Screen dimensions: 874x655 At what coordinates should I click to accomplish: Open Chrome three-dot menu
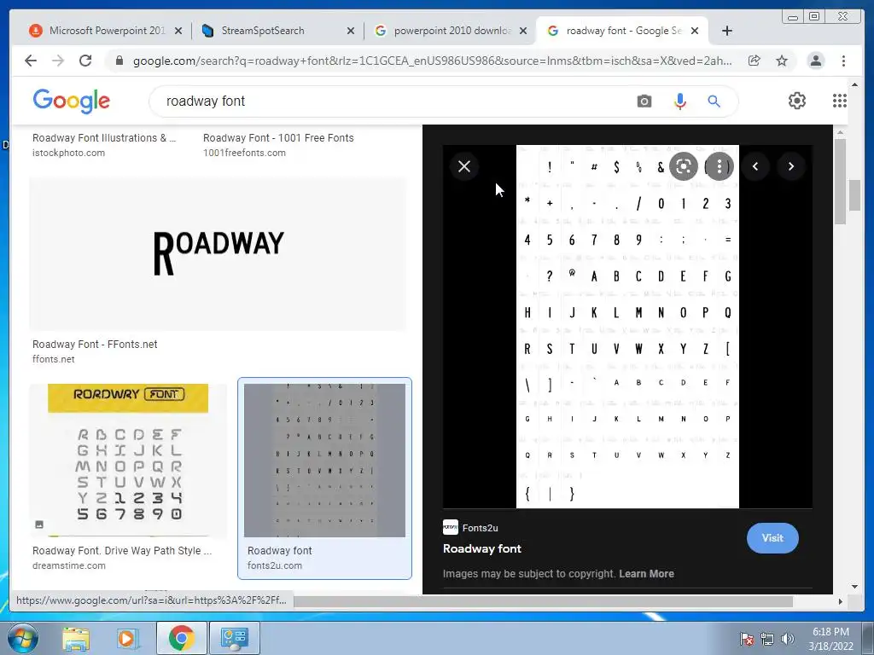pyautogui.click(x=843, y=61)
